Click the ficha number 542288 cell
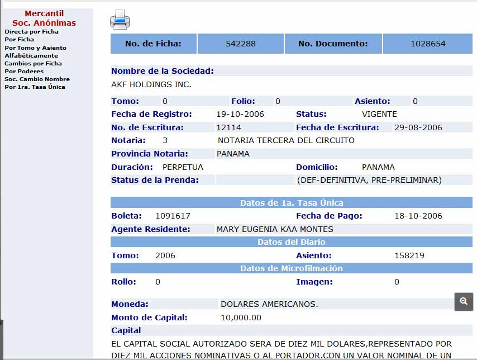The width and height of the screenshot is (477, 360). pos(241,44)
